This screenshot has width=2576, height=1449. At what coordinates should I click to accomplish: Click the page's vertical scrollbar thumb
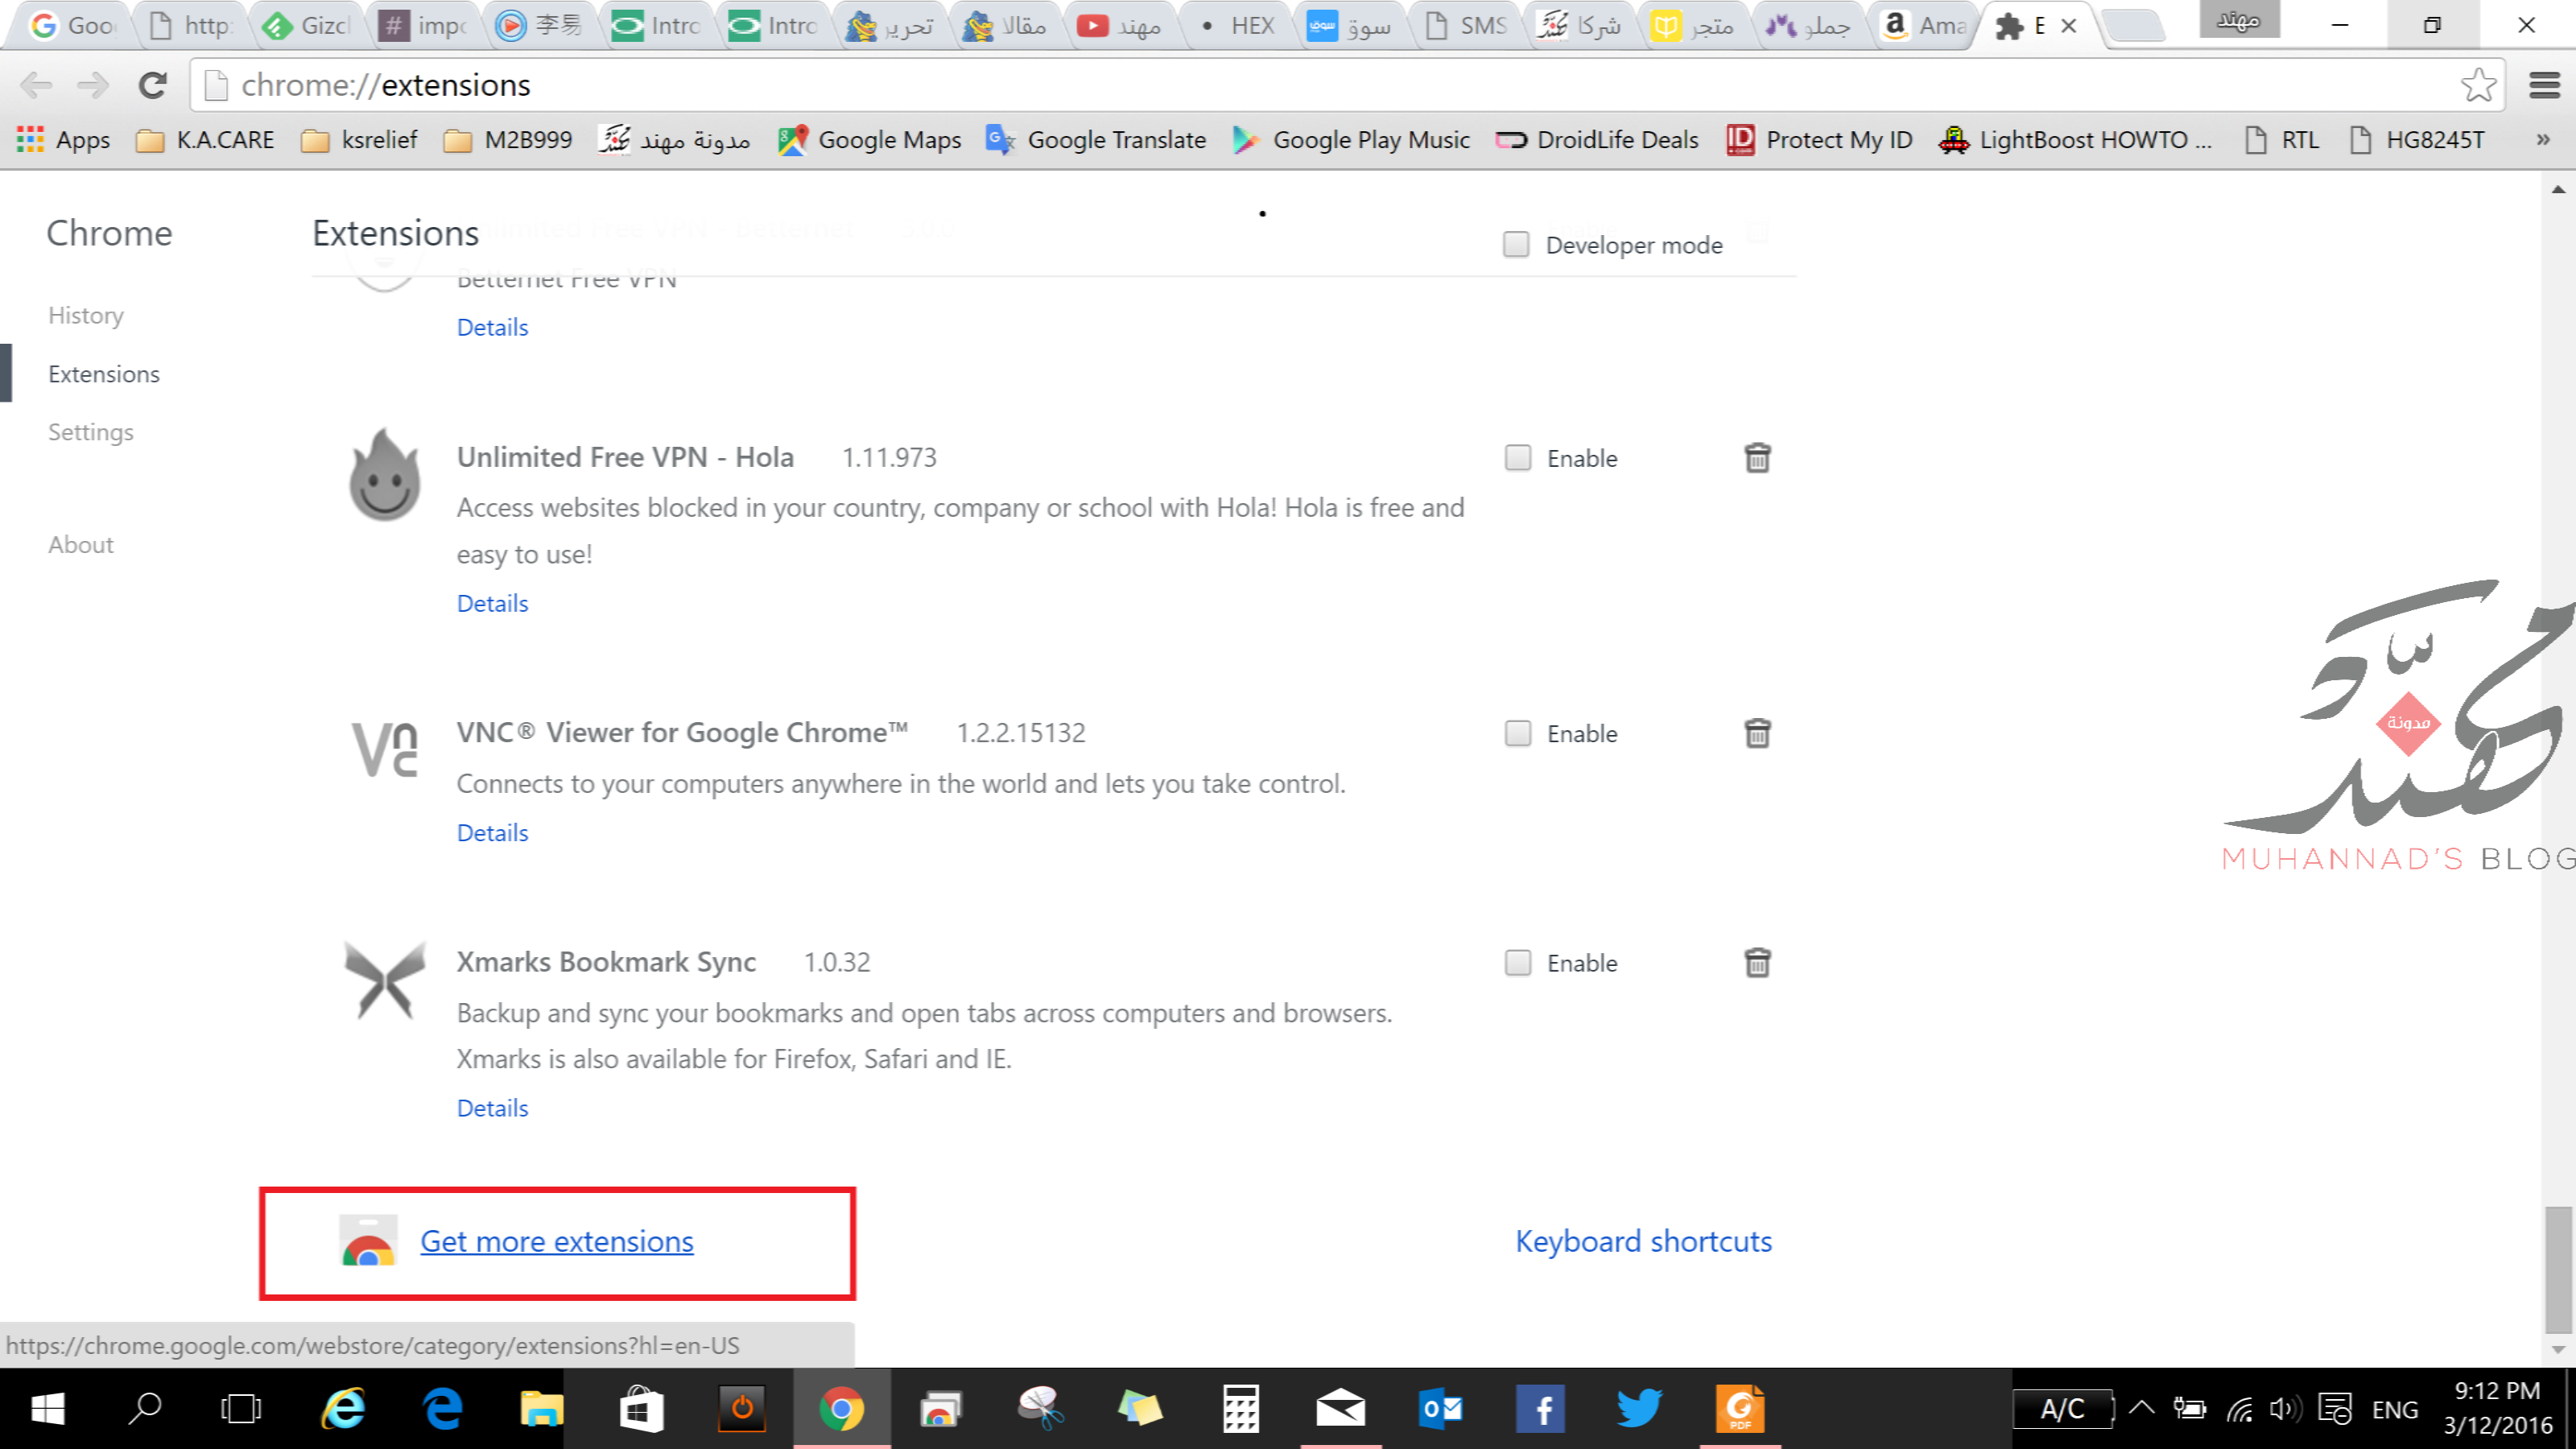2558,1270
